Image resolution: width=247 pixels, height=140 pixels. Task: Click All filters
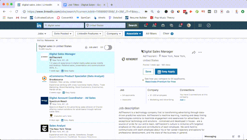coord(151,34)
